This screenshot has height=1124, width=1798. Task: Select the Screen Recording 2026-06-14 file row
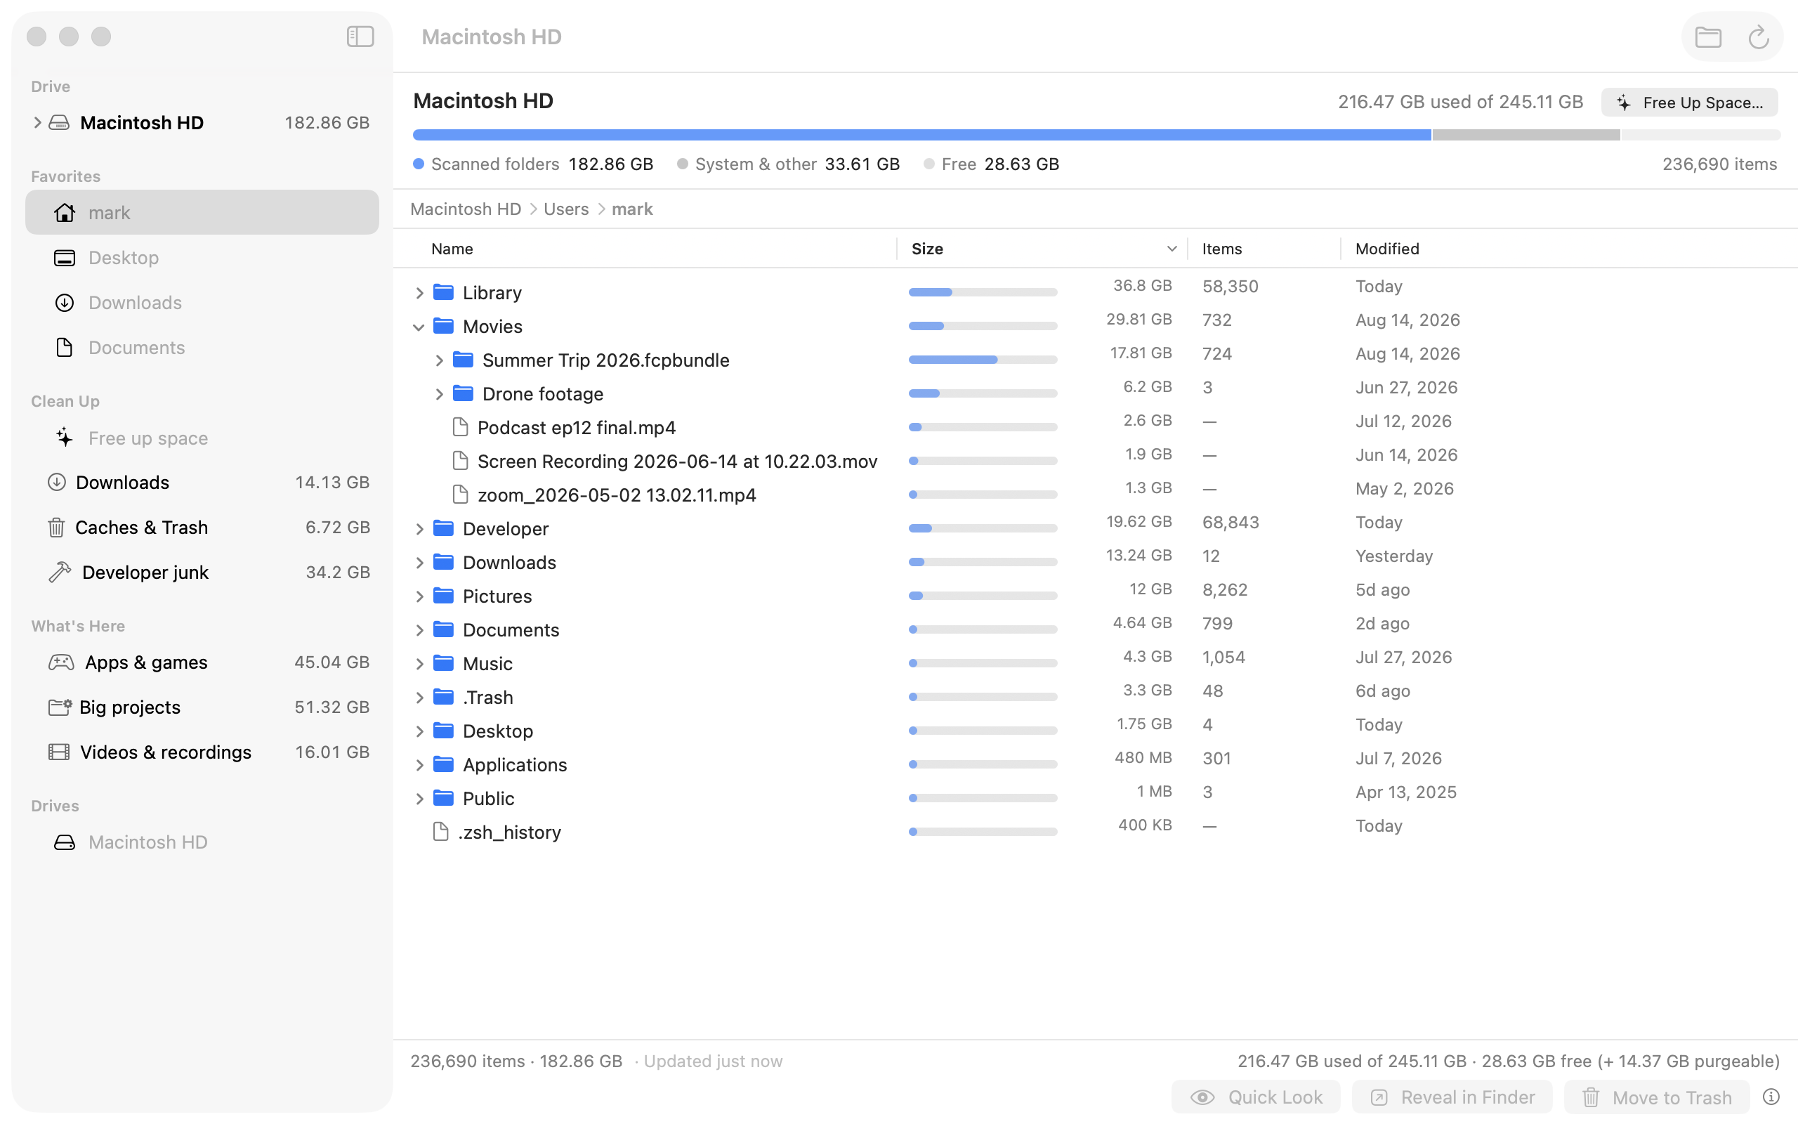(1095, 461)
